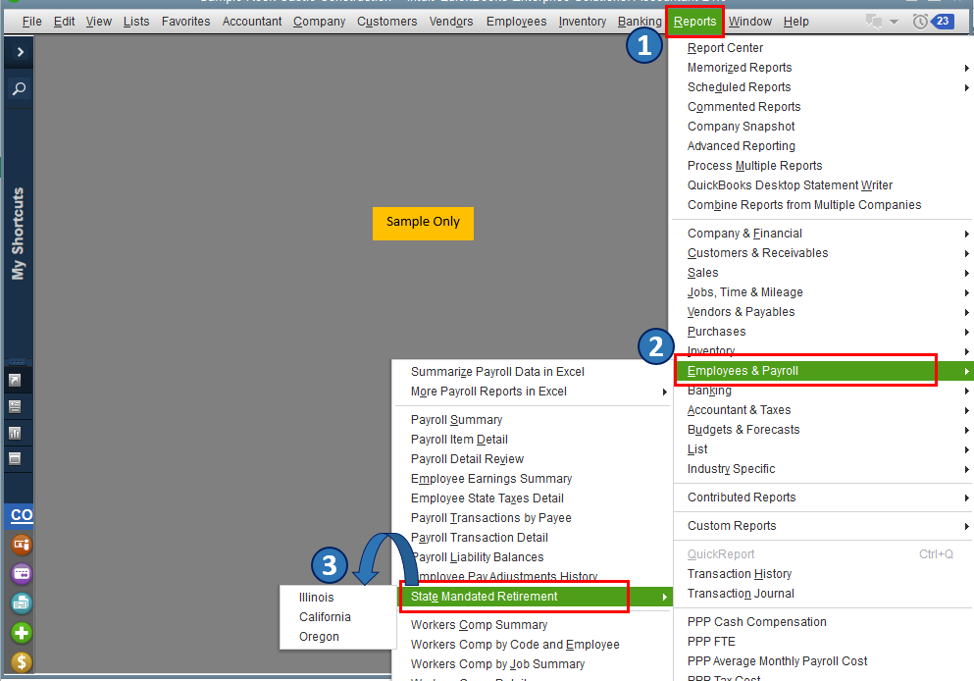Image resolution: width=974 pixels, height=681 pixels.
Task: Click the CO link in sidebar
Action: pos(22,515)
